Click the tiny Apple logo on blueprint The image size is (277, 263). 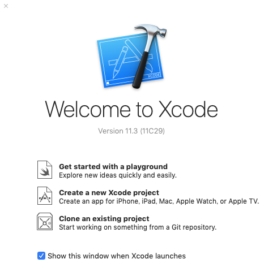point(108,83)
